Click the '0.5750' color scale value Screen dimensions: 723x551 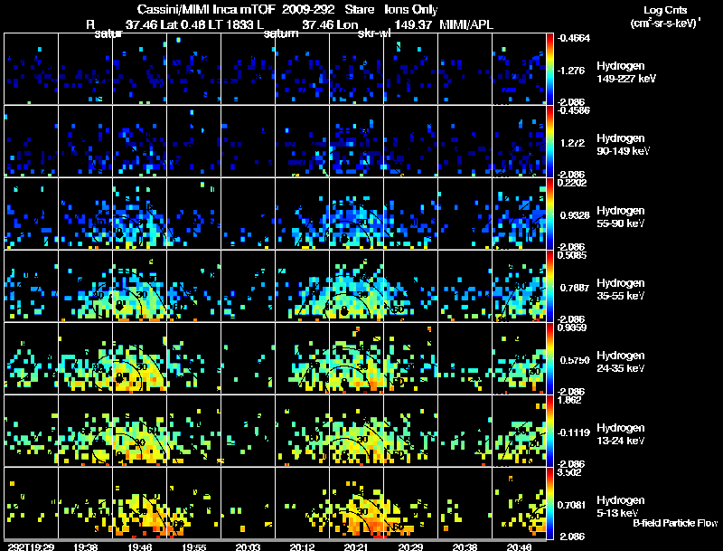tap(575, 360)
